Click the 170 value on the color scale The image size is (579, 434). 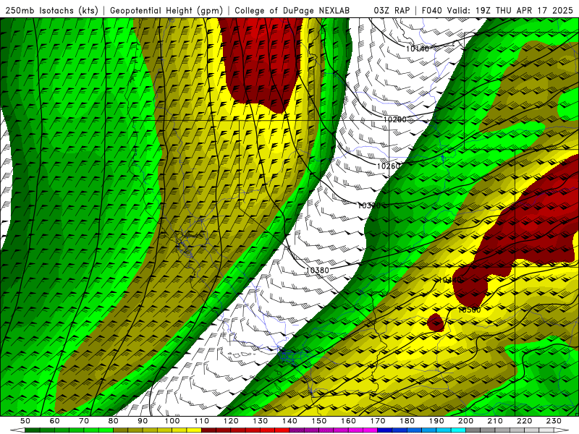pos(378,421)
